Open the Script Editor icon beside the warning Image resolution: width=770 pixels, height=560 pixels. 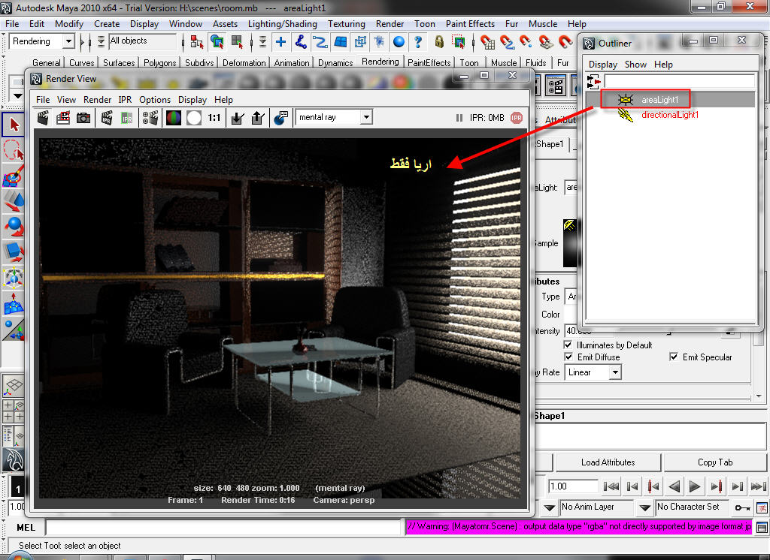pyautogui.click(x=762, y=528)
